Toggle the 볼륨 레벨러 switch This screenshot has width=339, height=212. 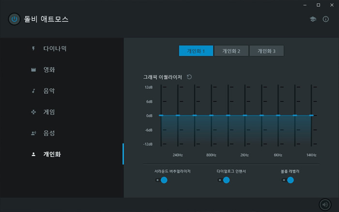pyautogui.click(x=287, y=180)
